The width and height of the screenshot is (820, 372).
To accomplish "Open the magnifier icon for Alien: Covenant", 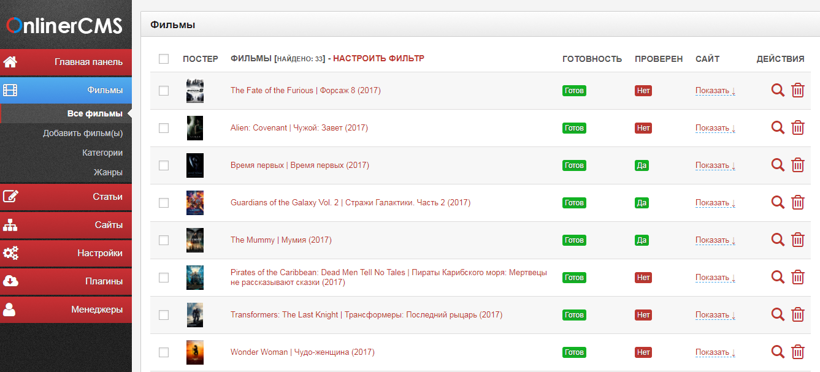I will [778, 128].
